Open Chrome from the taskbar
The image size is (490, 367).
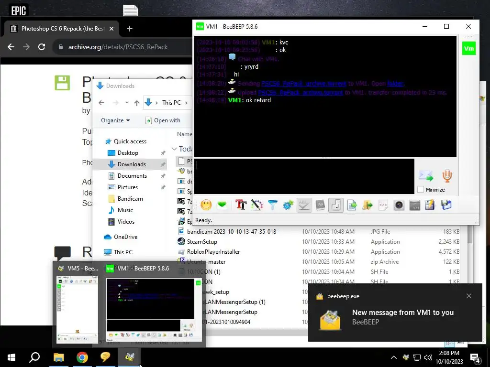pos(82,357)
